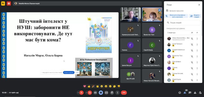Click the present screen icon
This screenshot has width=204, height=97.
click(x=107, y=93)
